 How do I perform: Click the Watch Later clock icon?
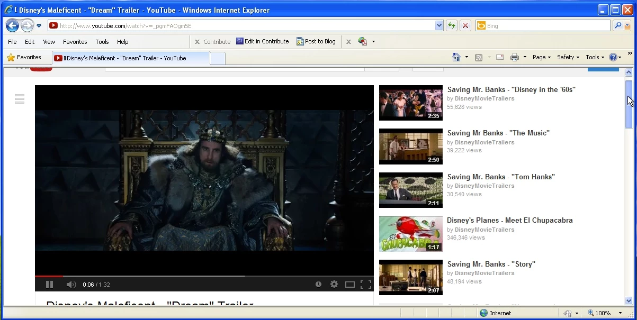[x=318, y=285]
